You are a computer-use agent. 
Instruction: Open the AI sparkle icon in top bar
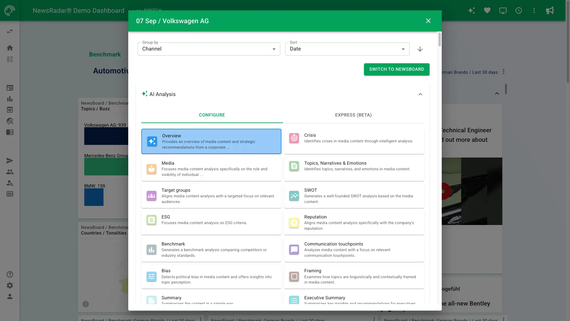[471, 11]
